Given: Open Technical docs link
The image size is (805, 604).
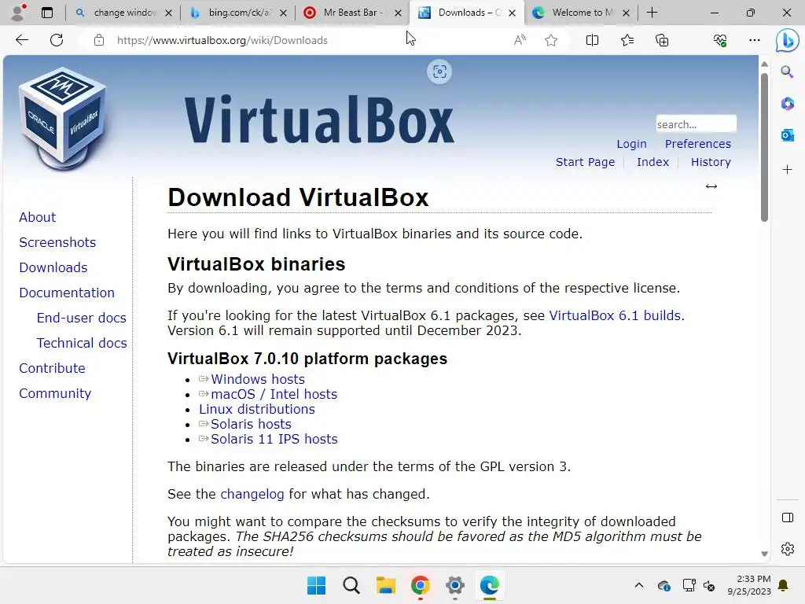Looking at the screenshot, I should (x=82, y=343).
